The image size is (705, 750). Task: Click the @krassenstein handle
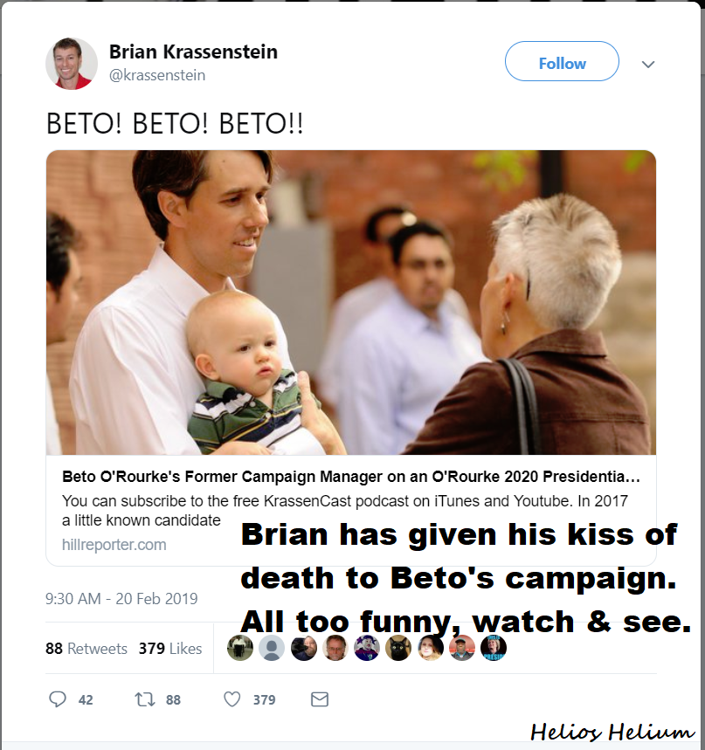(x=156, y=75)
